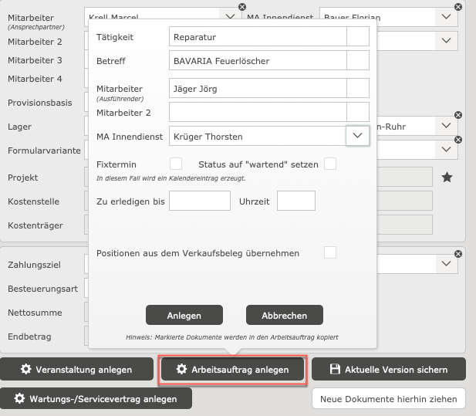Viewport: 476px width, 416px height.
Task: Expand the Formularvariante dropdown arrow
Action: (x=446, y=150)
